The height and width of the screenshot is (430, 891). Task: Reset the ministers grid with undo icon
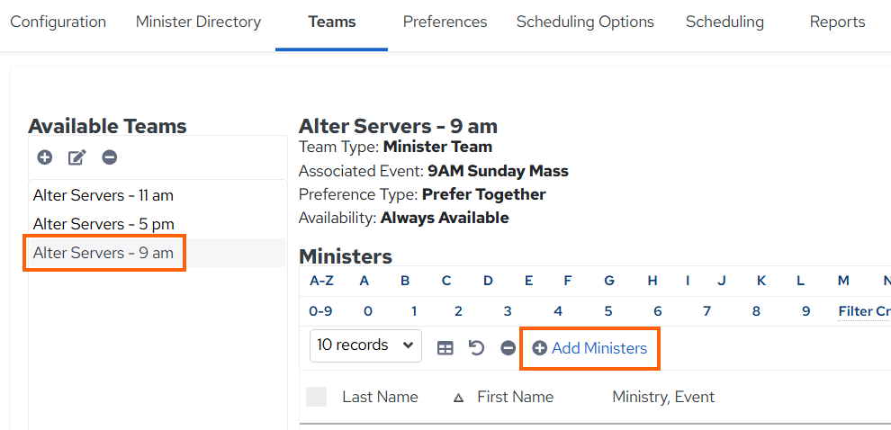click(476, 347)
